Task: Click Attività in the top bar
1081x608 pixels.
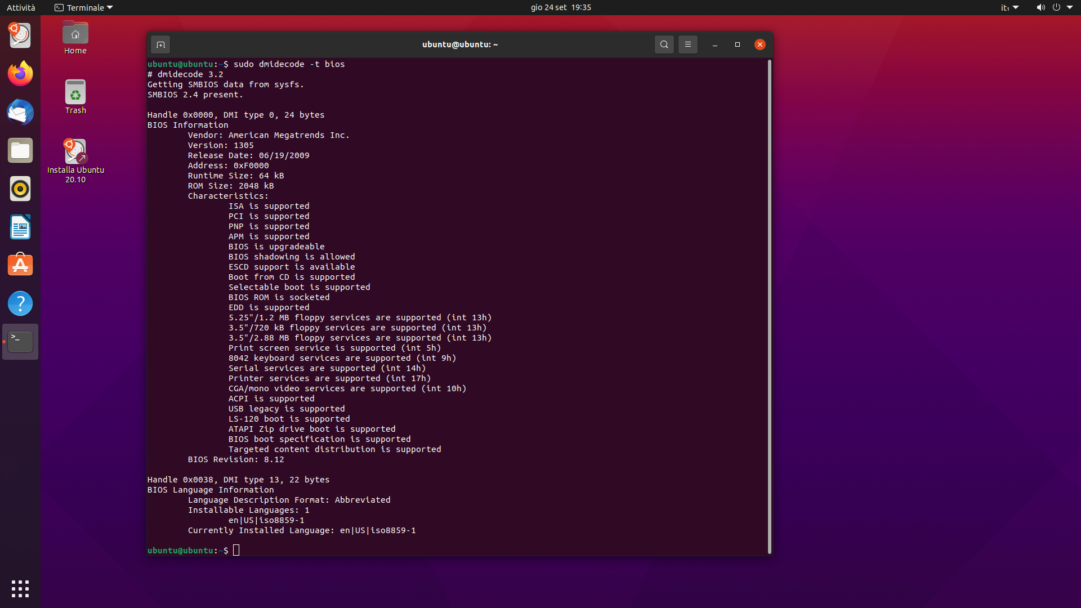Action: click(x=21, y=7)
